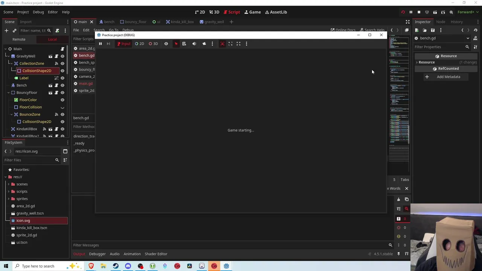Select gravity_well.tscn in FileSystem

coord(30,213)
